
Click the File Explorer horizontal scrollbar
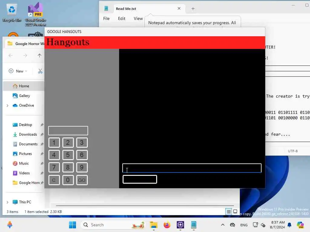point(145,206)
